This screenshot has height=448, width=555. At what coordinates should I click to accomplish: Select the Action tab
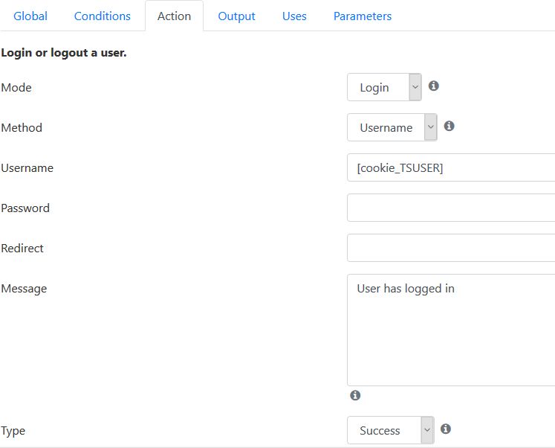click(174, 16)
